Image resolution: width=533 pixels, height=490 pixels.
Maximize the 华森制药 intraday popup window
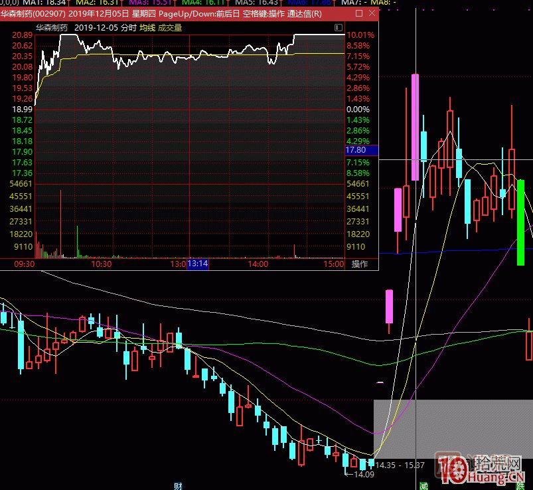[359, 14]
